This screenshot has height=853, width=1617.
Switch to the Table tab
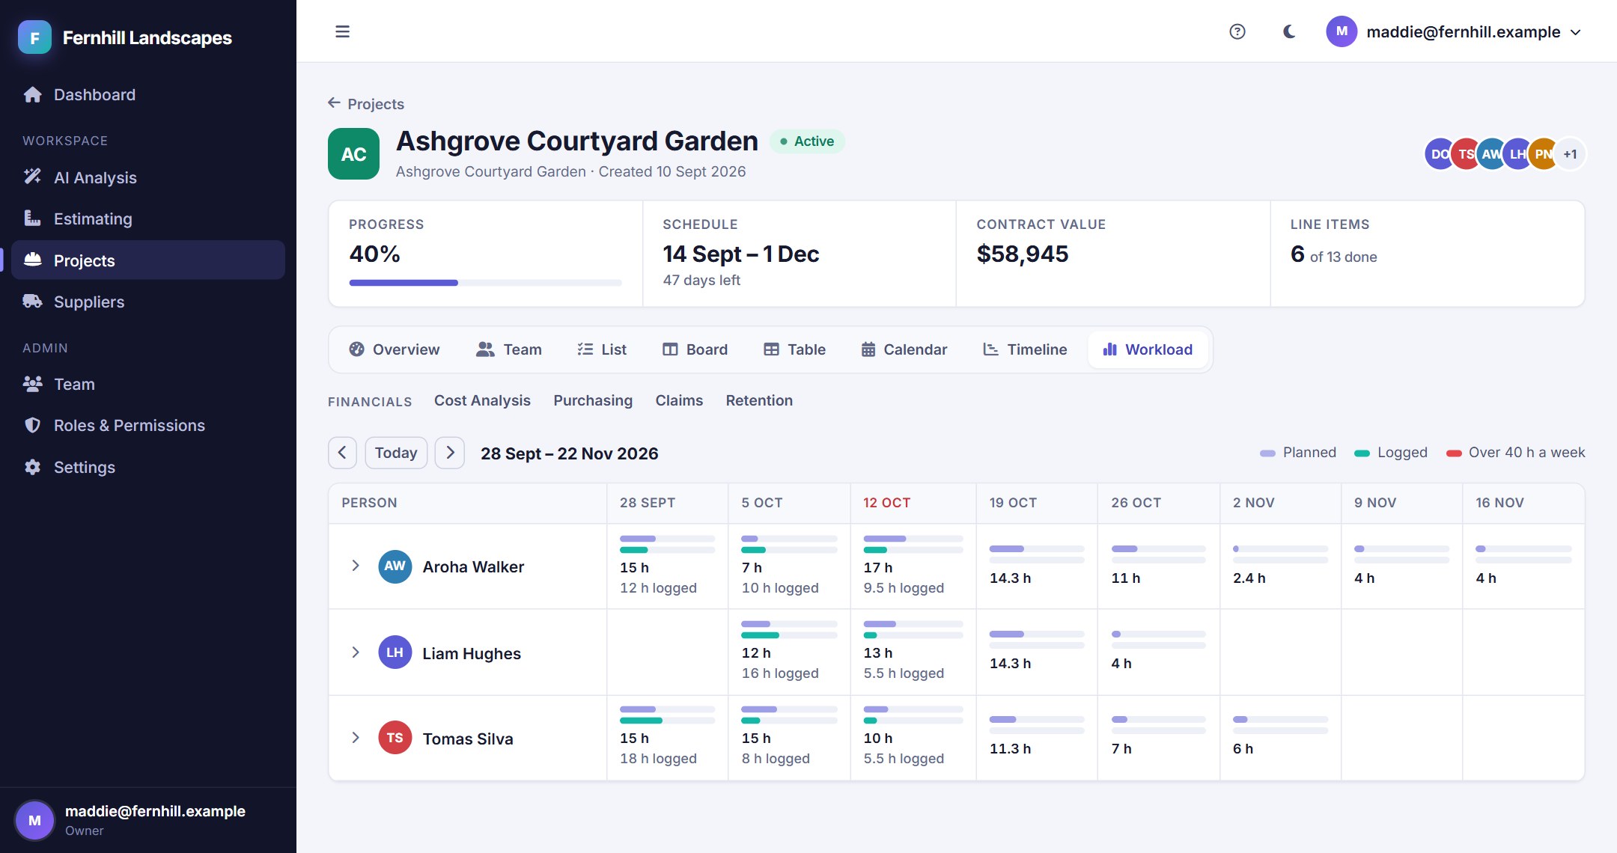point(795,349)
